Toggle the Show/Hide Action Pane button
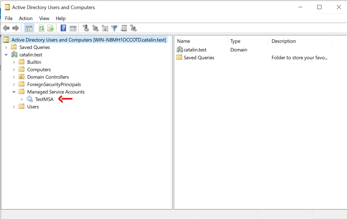This screenshot has width=347, height=219. tap(73, 28)
